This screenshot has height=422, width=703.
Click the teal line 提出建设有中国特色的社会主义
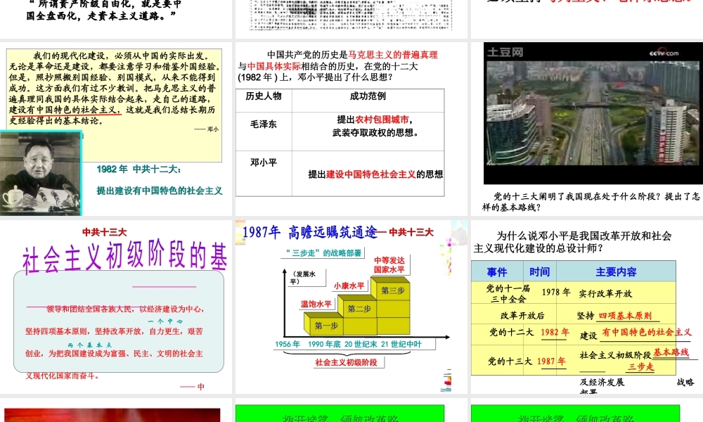click(160, 191)
